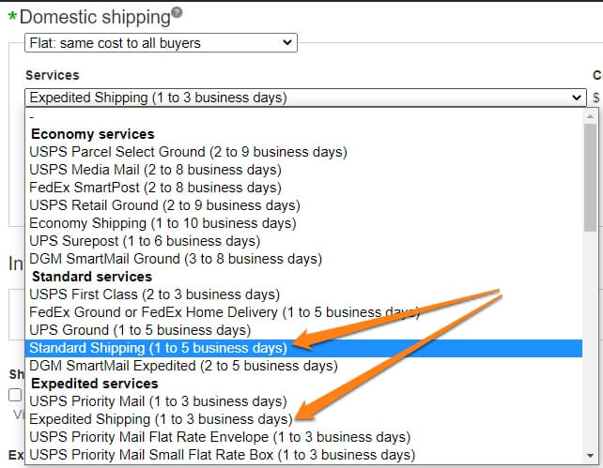
Task: Select Standard Shipping (1 to 5 business days)
Action: (x=303, y=348)
